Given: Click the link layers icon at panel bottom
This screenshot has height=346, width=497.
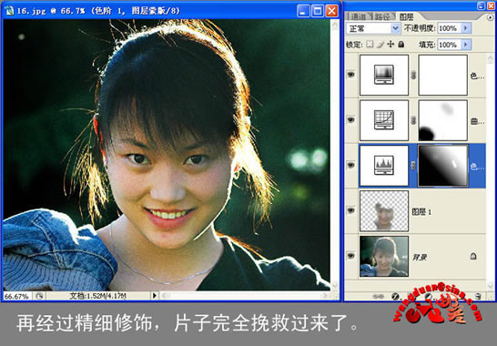Looking at the screenshot, I should tap(378, 296).
